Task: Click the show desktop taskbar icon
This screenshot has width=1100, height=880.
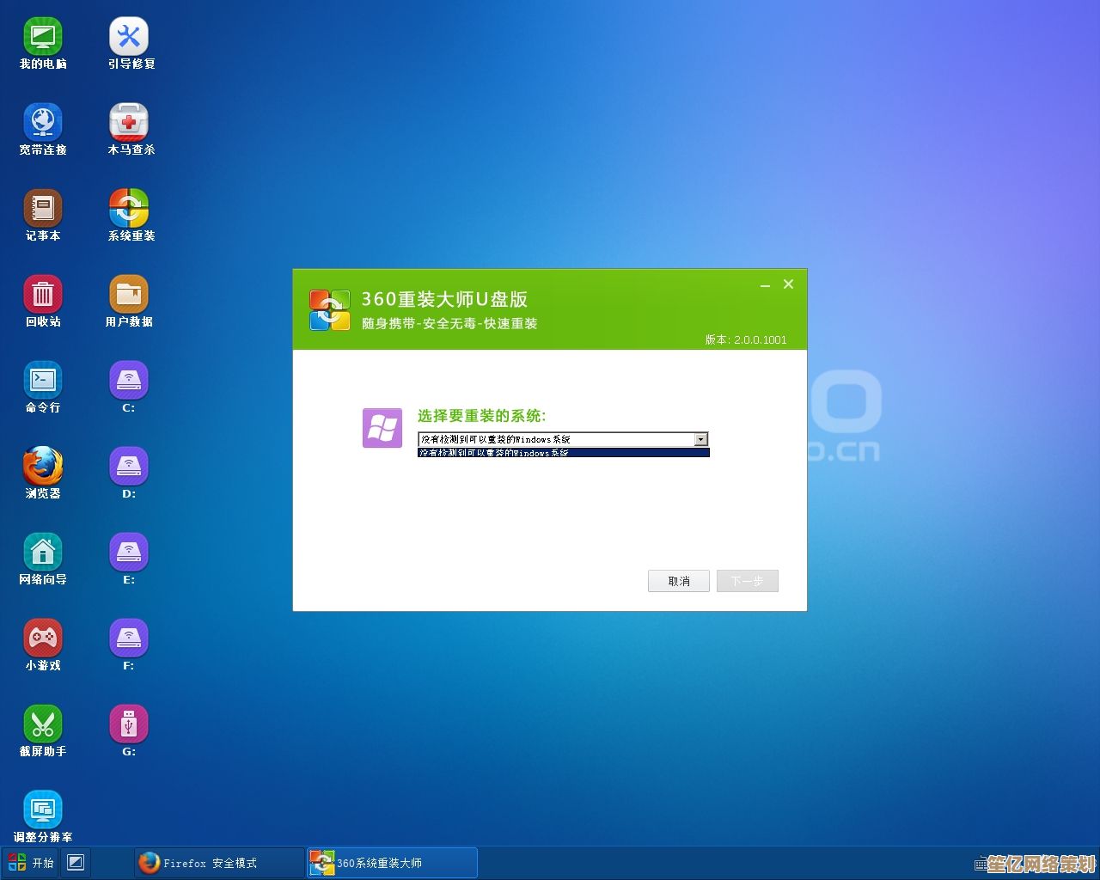Action: click(x=76, y=863)
